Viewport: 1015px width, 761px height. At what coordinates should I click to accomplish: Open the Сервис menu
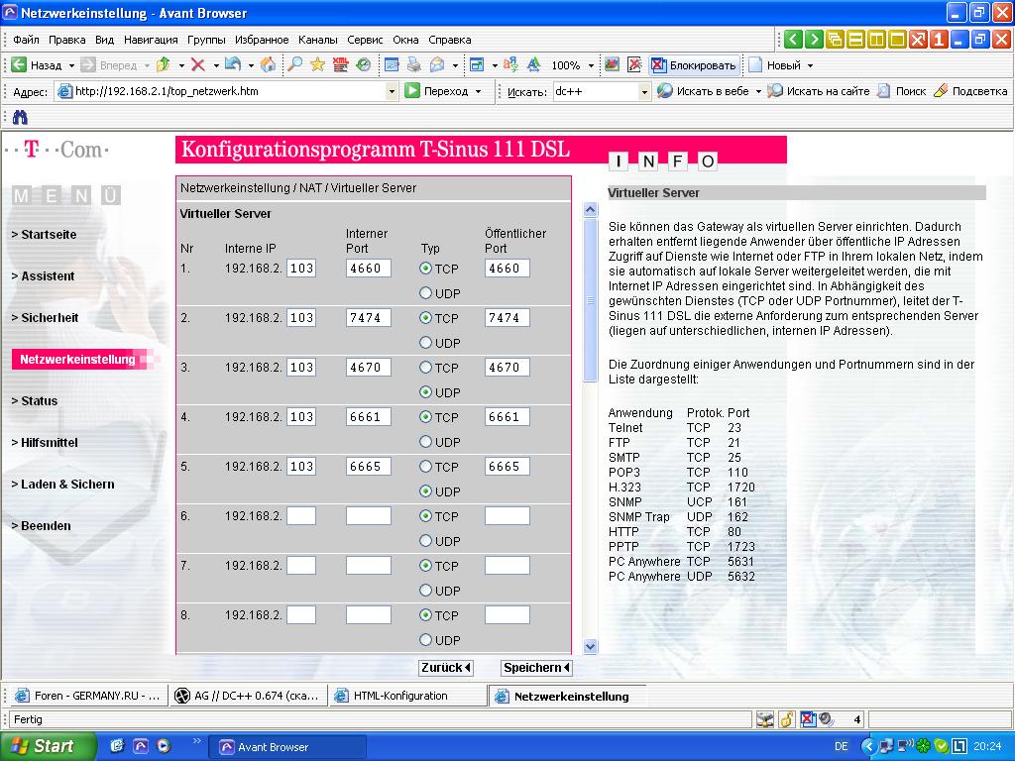(365, 40)
